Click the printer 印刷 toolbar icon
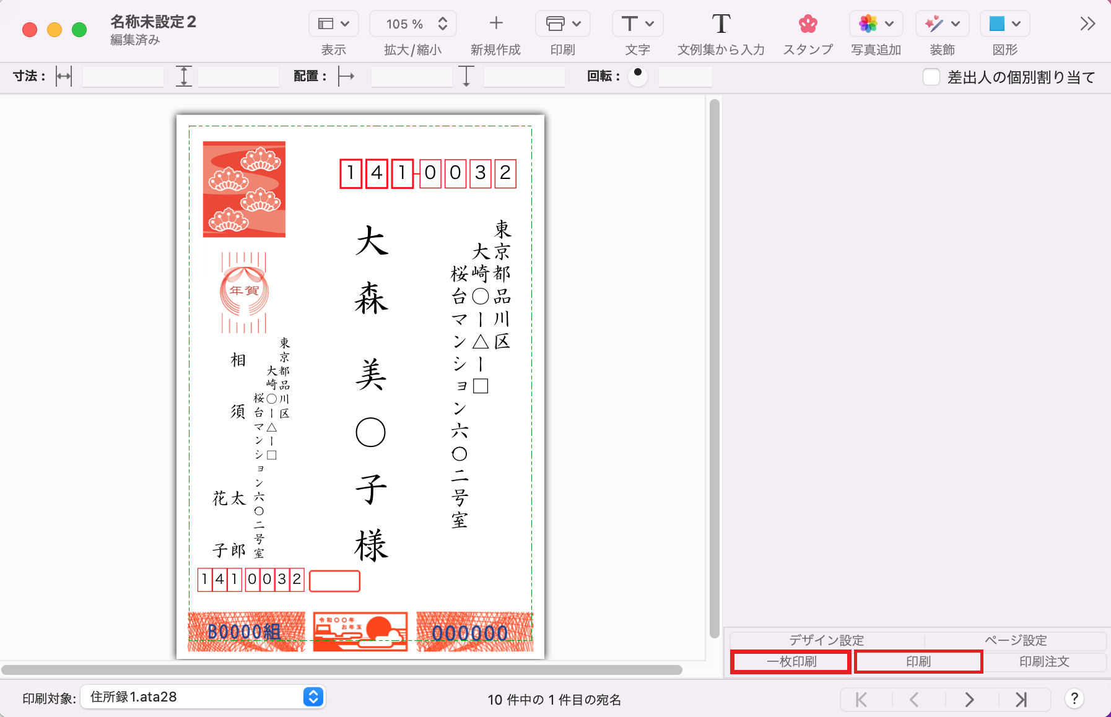Image resolution: width=1111 pixels, height=717 pixels. 562,24
